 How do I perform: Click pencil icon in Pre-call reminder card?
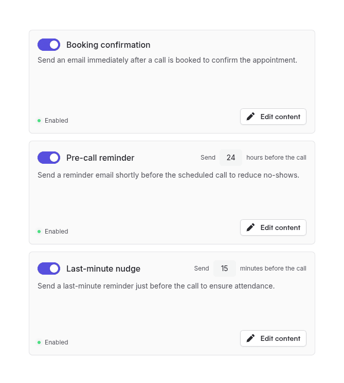pos(250,227)
